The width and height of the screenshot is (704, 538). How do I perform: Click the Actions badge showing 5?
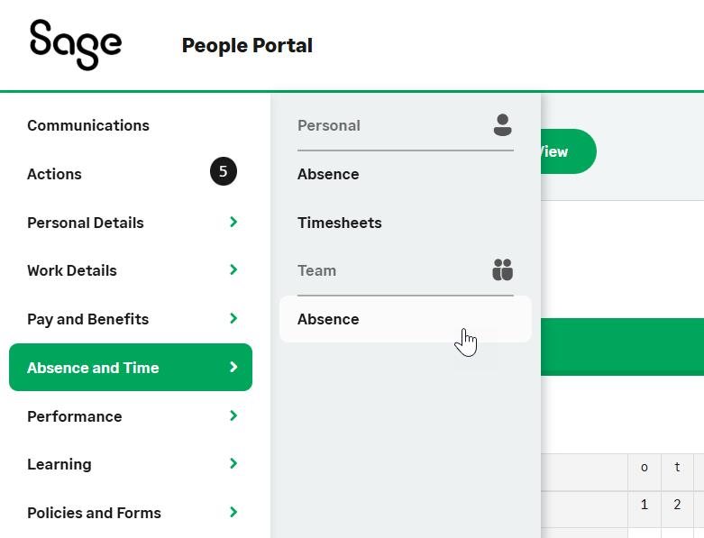pyautogui.click(x=224, y=172)
